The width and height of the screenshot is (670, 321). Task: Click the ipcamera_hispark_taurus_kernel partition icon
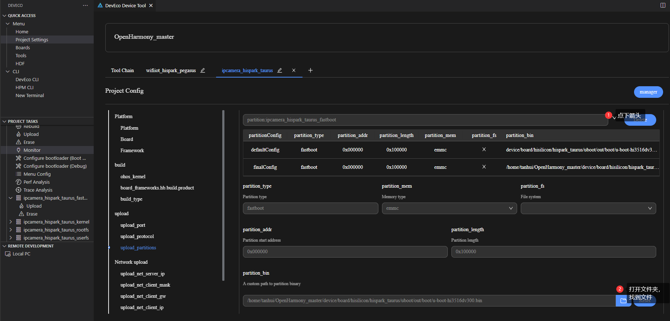click(x=19, y=222)
